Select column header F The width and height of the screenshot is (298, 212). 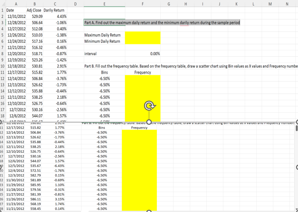coord(143,4)
